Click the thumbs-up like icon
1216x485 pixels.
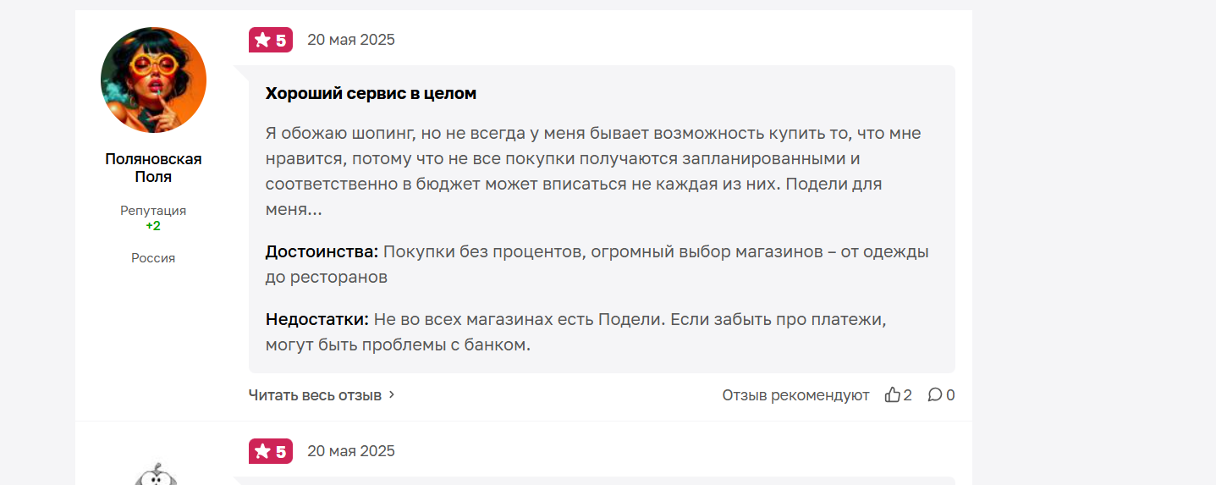pyautogui.click(x=892, y=394)
